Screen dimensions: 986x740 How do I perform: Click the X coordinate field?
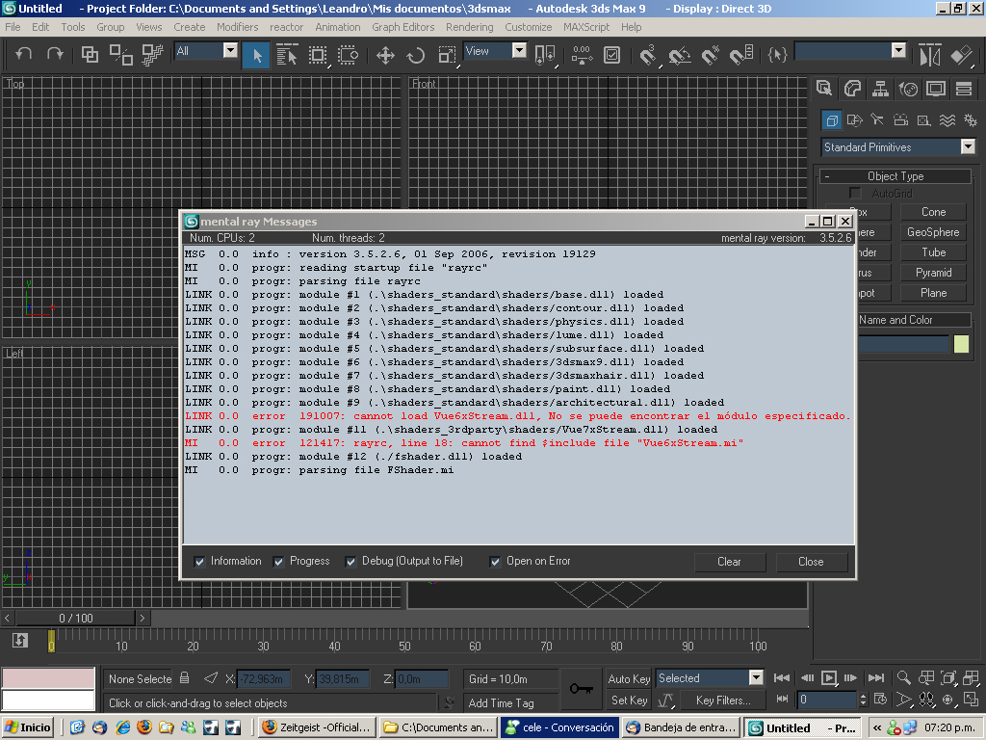pos(264,679)
